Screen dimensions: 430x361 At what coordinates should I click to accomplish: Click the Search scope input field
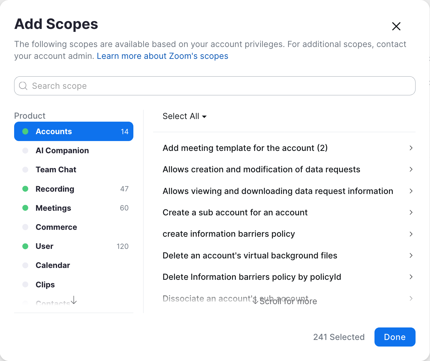pos(217,86)
